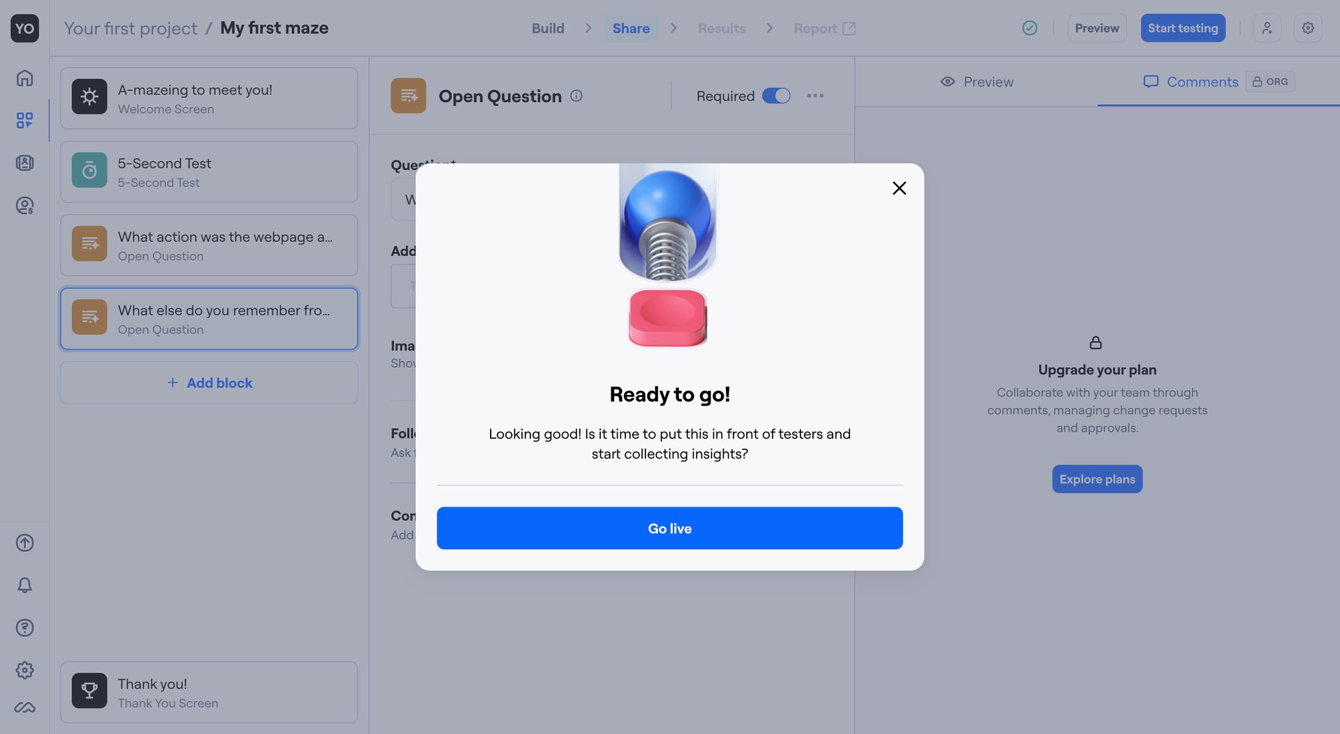Screen dimensions: 1340x734
Task: Click the Go live button
Action: pos(669,528)
